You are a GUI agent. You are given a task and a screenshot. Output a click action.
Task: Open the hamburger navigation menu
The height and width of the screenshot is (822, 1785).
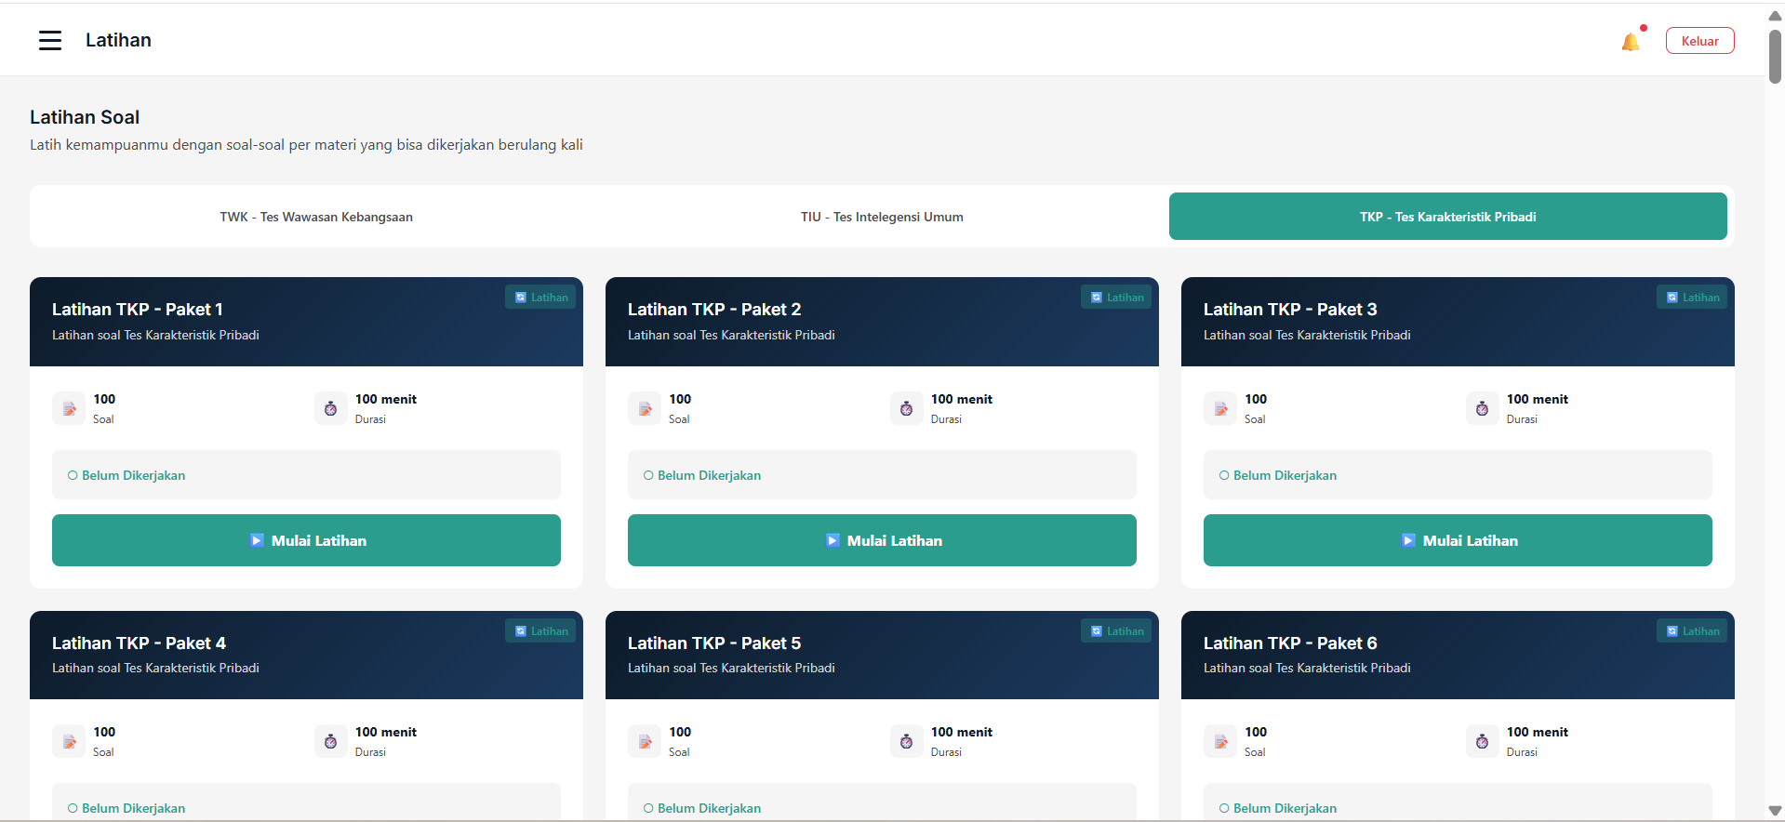[50, 40]
